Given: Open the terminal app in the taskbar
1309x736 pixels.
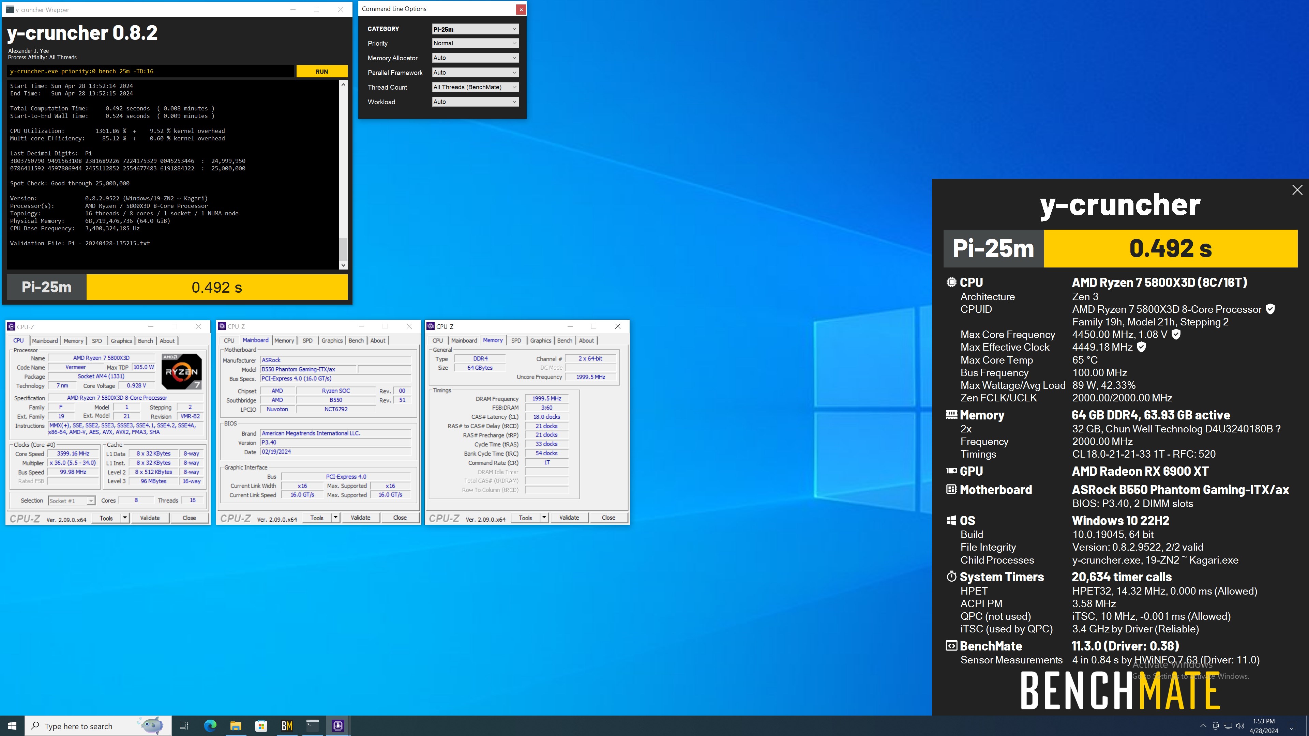Looking at the screenshot, I should click(x=313, y=726).
